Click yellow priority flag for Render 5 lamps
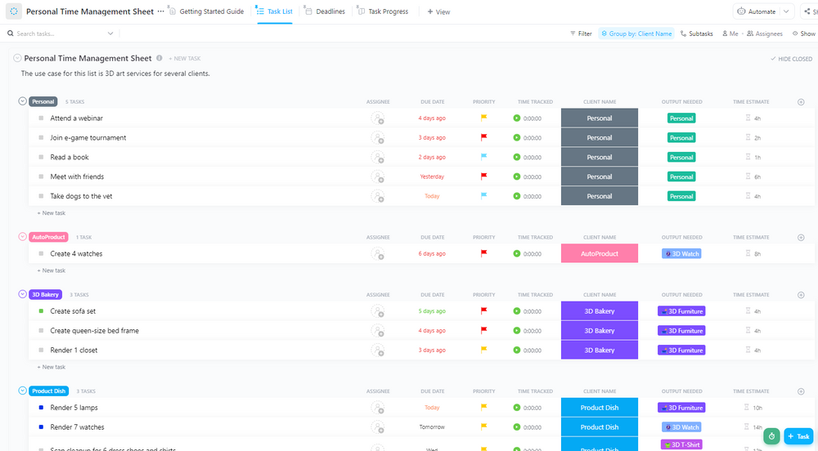 pyautogui.click(x=483, y=408)
